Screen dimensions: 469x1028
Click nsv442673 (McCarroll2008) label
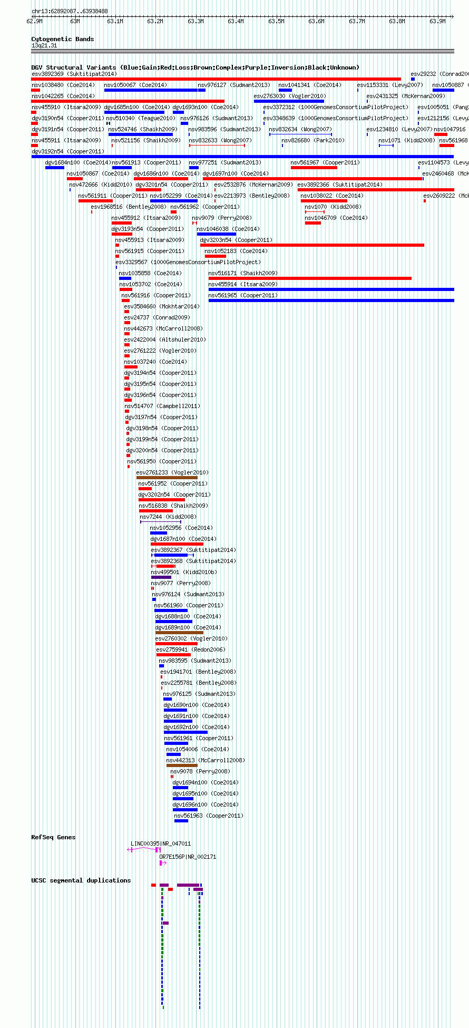tap(163, 328)
